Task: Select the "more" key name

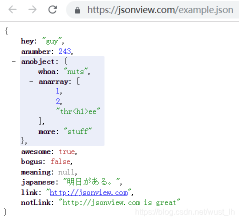Action: point(46,131)
